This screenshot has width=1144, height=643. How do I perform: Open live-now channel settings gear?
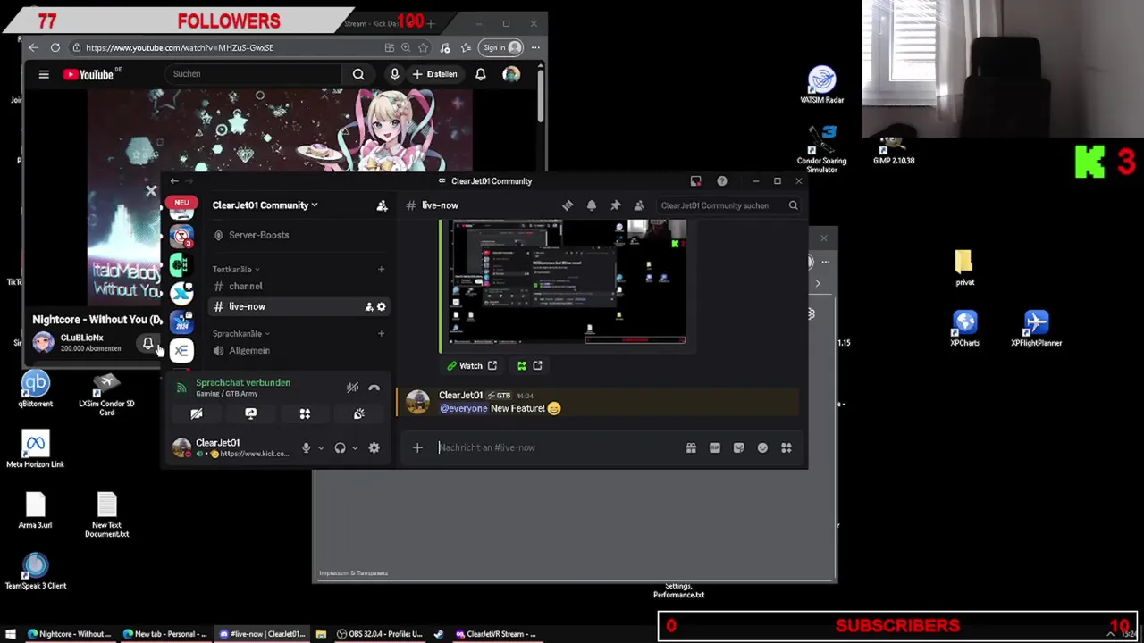tap(381, 306)
